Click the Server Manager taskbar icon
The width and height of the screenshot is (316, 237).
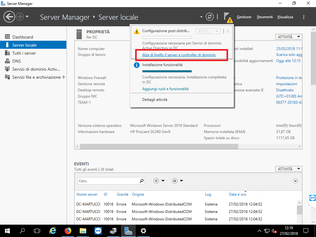(x=128, y=231)
